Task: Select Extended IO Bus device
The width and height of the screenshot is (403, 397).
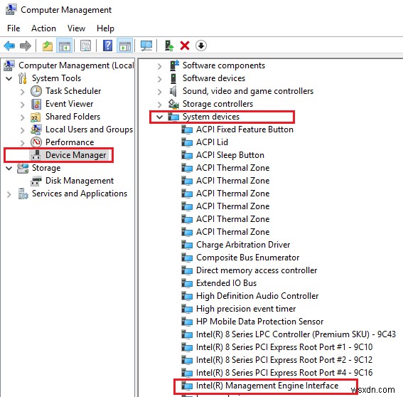Action: point(226,283)
